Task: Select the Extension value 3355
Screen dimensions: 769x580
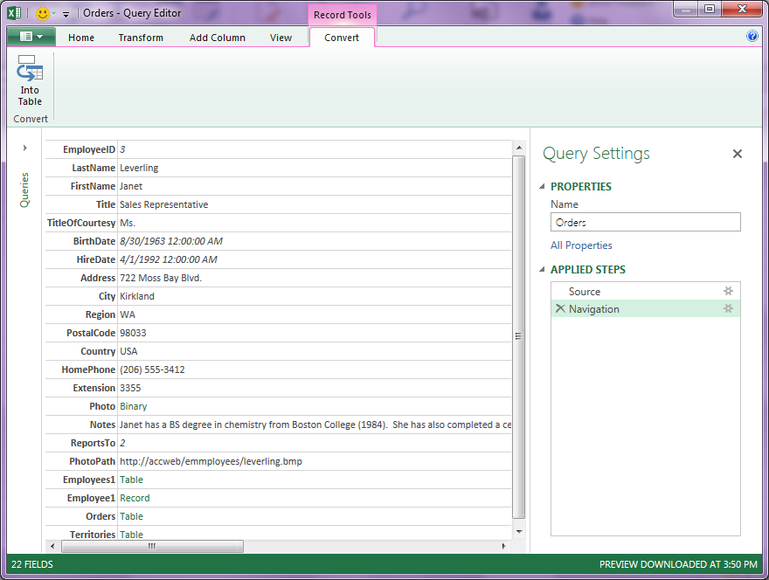Action: pos(130,388)
